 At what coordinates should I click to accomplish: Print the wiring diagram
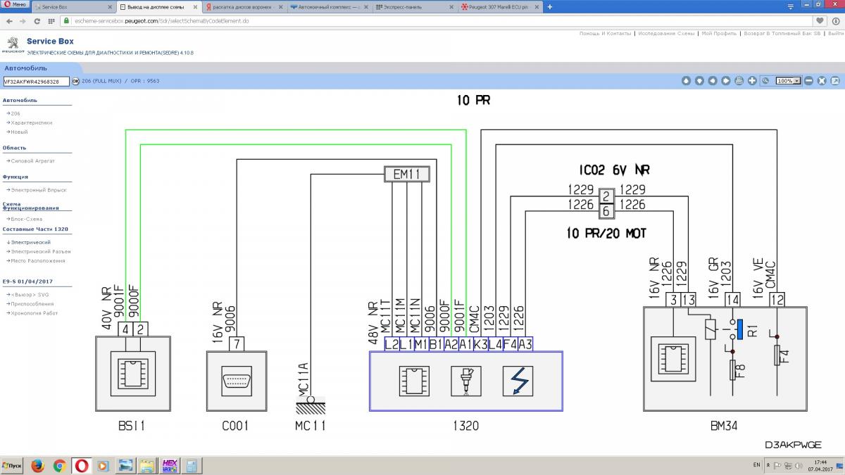pos(739,81)
